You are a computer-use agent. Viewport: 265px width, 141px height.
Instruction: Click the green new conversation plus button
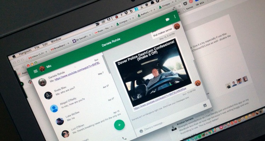[x=119, y=125]
